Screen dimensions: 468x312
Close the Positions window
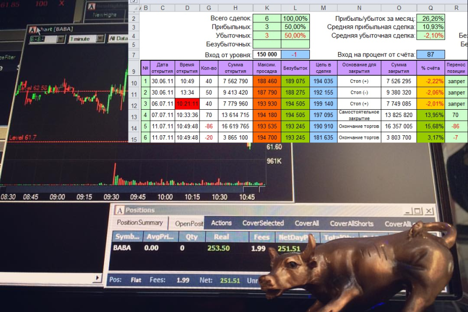tap(429, 211)
